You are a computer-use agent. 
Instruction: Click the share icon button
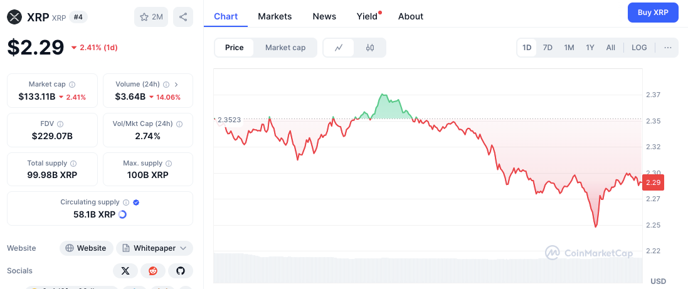click(x=183, y=17)
